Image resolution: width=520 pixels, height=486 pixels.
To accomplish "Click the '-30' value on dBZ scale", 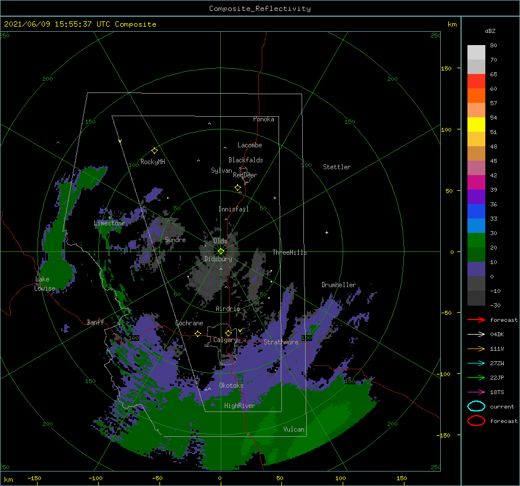I will [495, 305].
